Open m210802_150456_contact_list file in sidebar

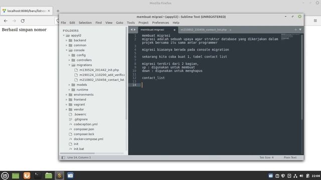click(x=102, y=80)
